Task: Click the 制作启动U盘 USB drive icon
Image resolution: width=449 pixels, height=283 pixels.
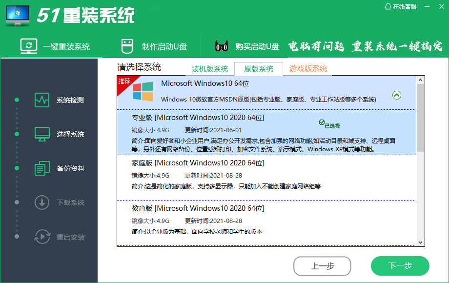Action: pyautogui.click(x=126, y=46)
